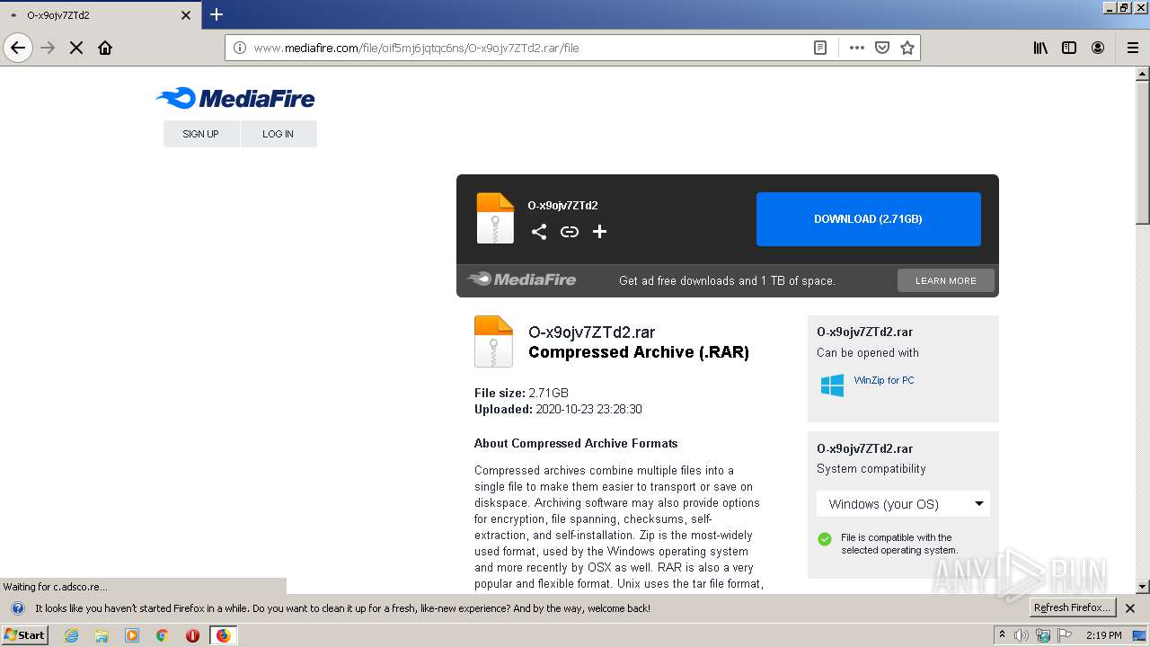Open the Windows (your OS) dropdown
The image size is (1150, 647).
(x=903, y=504)
